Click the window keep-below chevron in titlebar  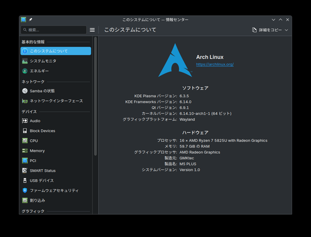(273, 20)
